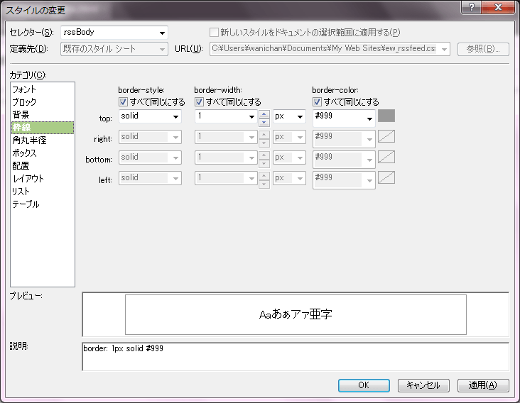Click the right border-width up spinner
Screen dimensions: 520x403
click(x=264, y=134)
